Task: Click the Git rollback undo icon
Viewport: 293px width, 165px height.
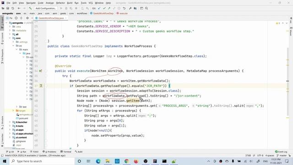Action: click(x=124, y=8)
